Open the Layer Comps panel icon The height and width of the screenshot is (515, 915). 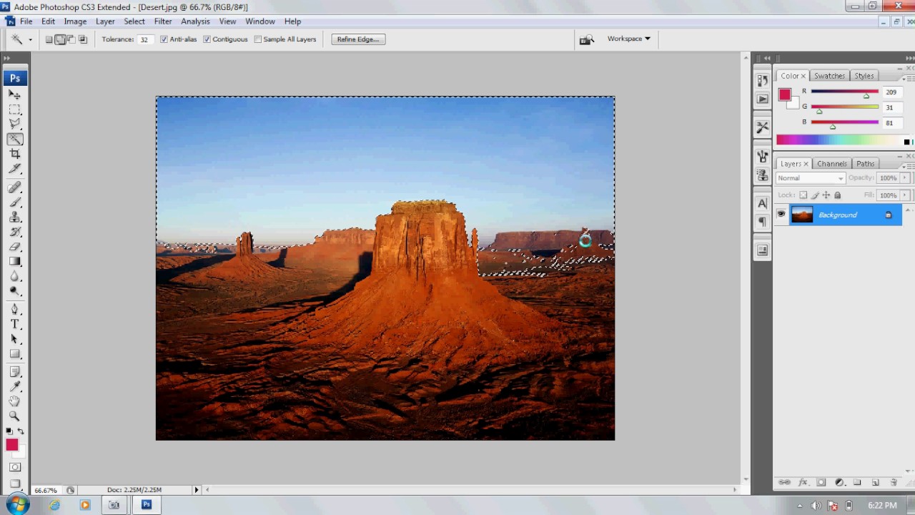[x=763, y=250]
